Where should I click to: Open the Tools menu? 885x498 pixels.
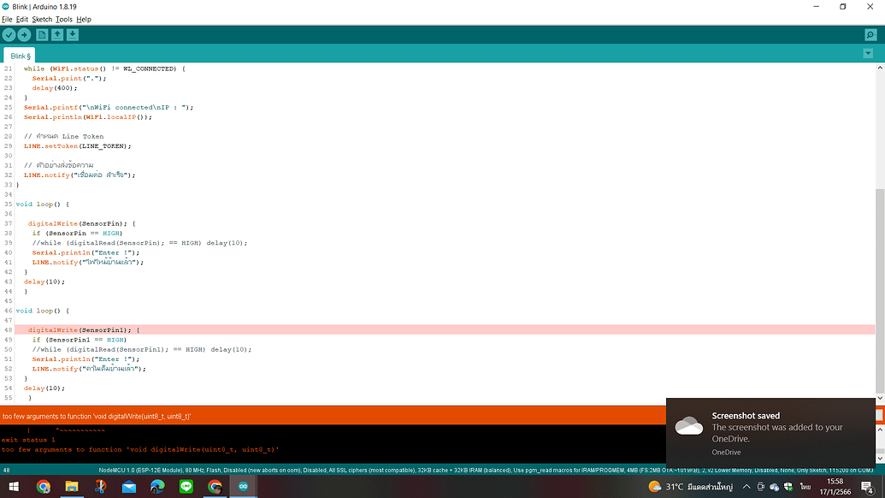[64, 19]
